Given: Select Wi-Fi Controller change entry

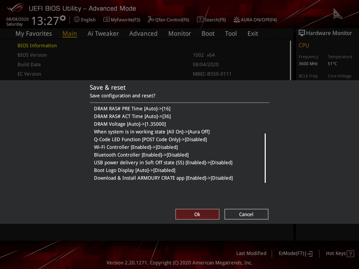Looking at the screenshot, I should (x=136, y=147).
